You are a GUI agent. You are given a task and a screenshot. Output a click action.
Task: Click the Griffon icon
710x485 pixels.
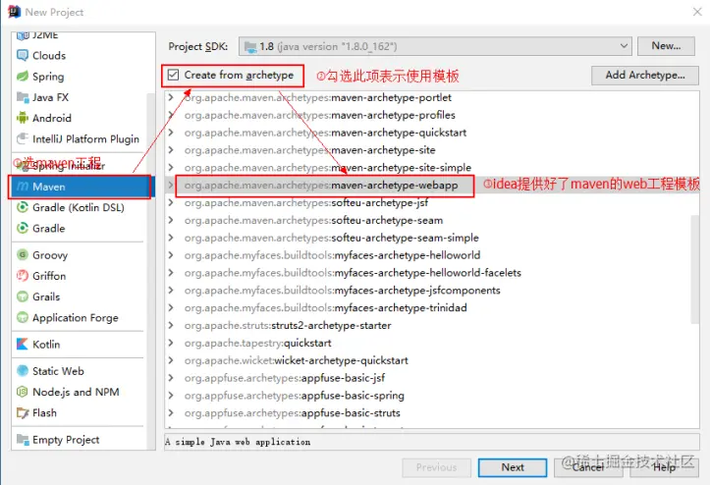(x=23, y=275)
